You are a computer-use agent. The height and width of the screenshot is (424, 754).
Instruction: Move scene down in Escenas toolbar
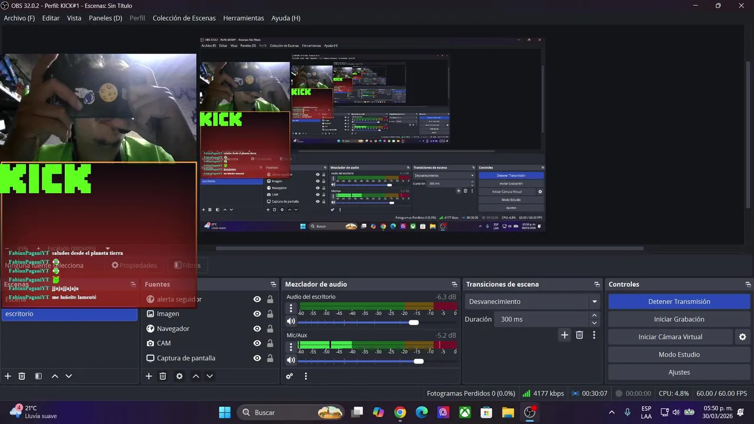pos(68,376)
